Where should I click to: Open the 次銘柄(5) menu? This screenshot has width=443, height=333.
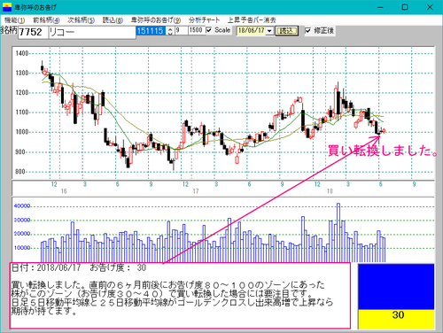click(81, 20)
